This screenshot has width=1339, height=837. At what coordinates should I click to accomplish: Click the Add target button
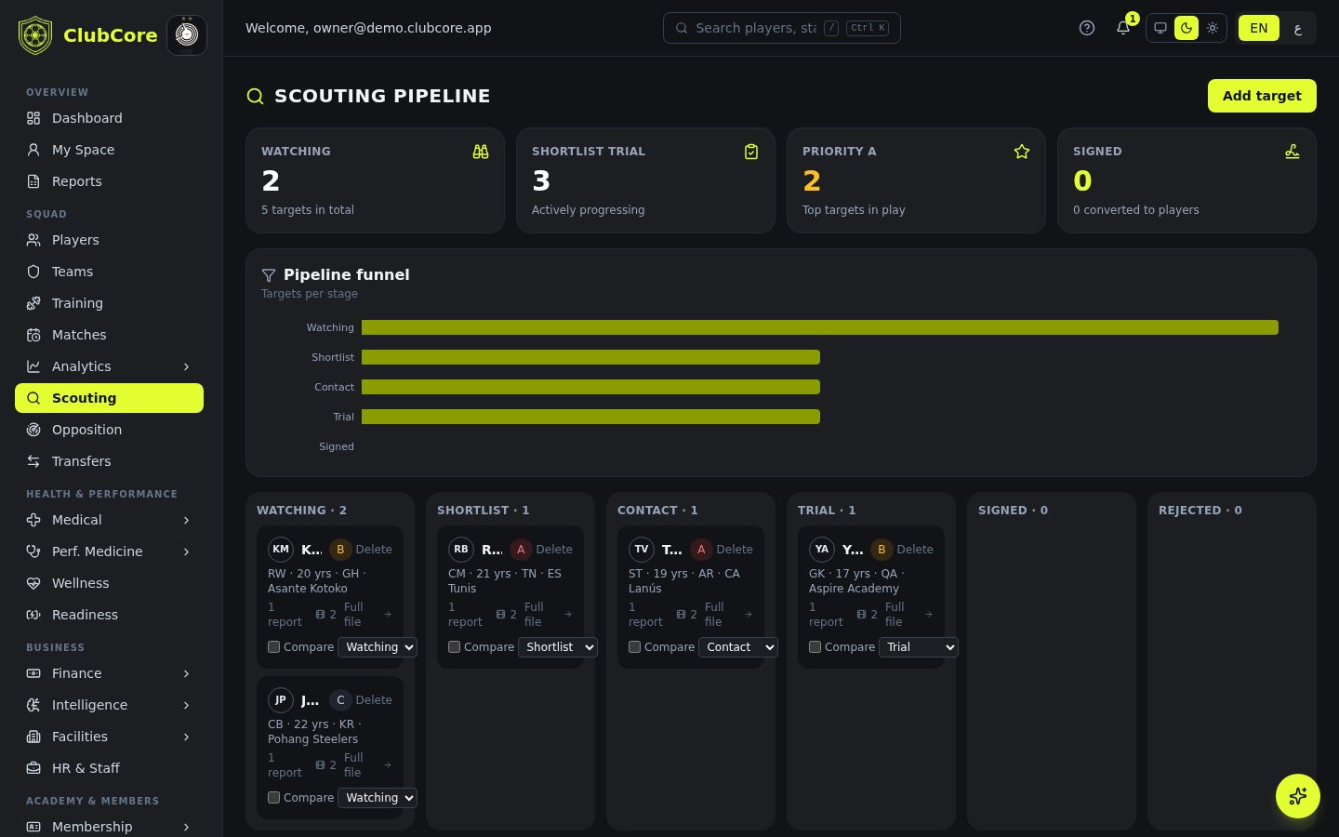(x=1262, y=96)
